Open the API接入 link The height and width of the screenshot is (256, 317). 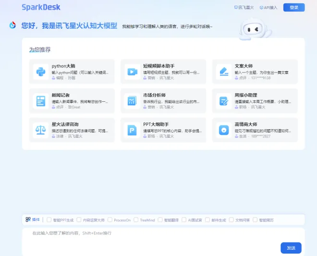[268, 8]
